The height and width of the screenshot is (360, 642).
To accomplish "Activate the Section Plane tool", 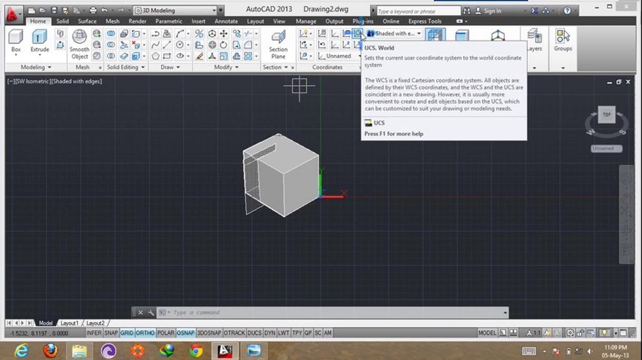I will (278, 44).
